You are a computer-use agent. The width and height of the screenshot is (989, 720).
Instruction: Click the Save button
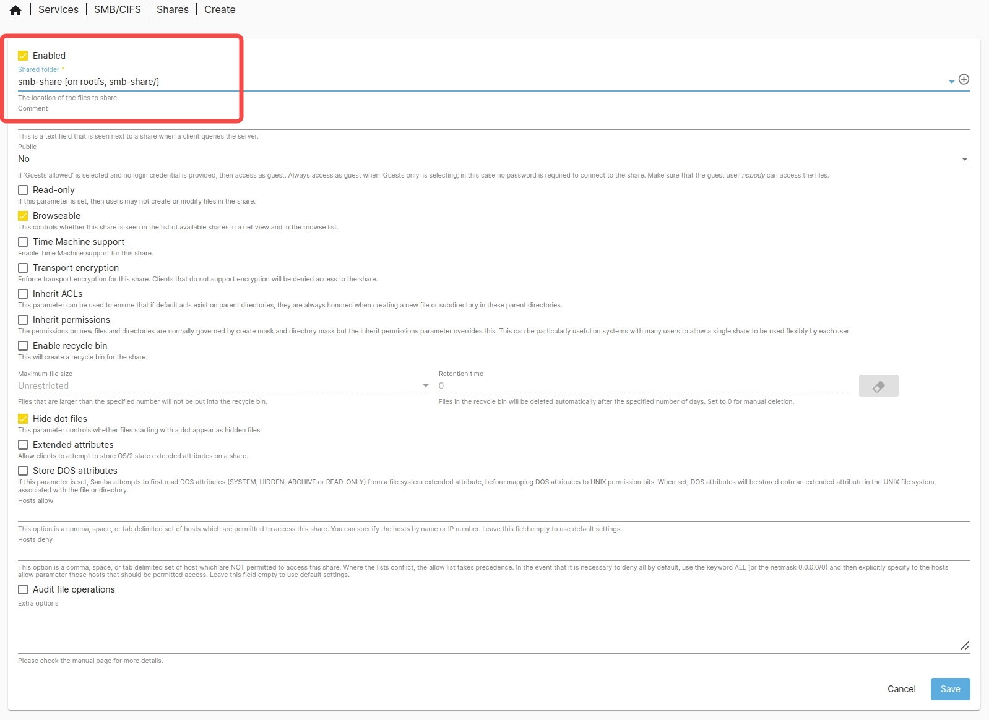coord(950,689)
